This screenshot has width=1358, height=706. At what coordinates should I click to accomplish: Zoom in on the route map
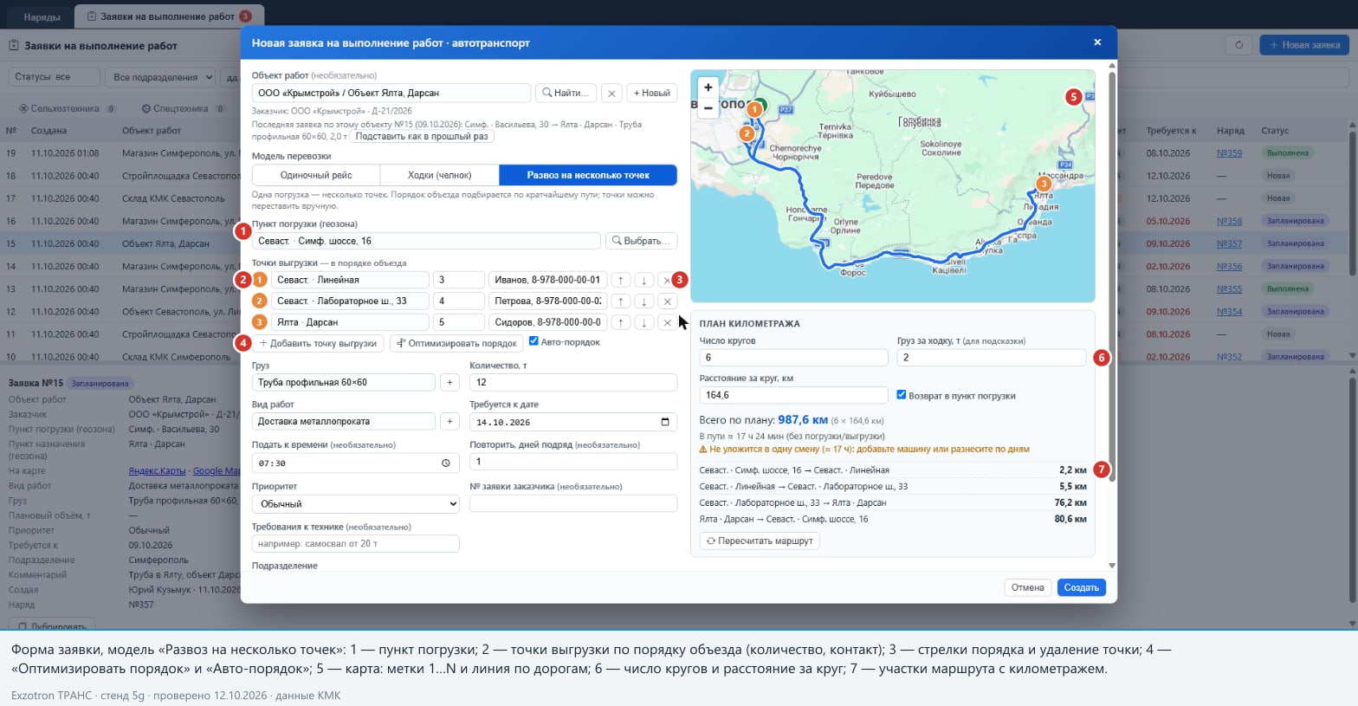coord(708,87)
